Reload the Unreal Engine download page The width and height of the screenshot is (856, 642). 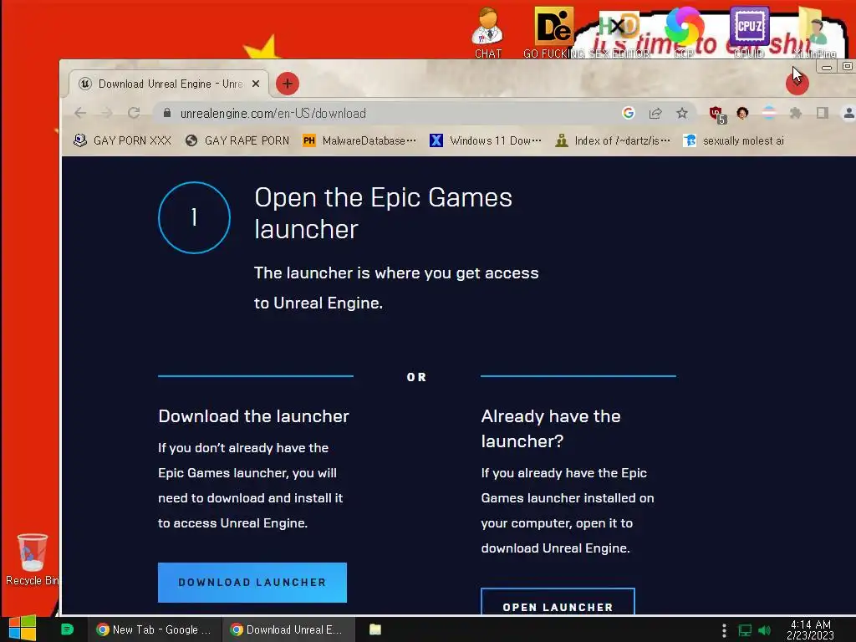(134, 113)
